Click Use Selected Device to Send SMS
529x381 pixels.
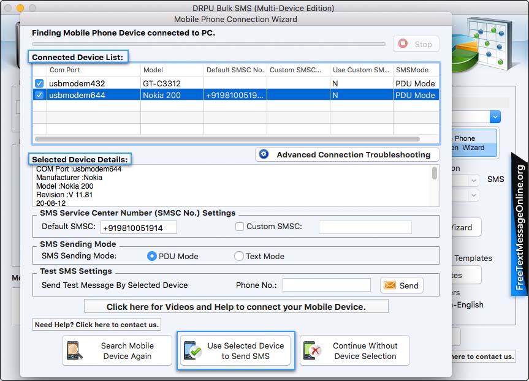coord(235,350)
